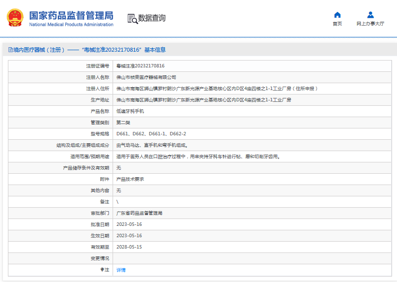Viewport: 397px width, 282px height.
Task: Open the 数据查询 data query icon
Action: coord(132,19)
